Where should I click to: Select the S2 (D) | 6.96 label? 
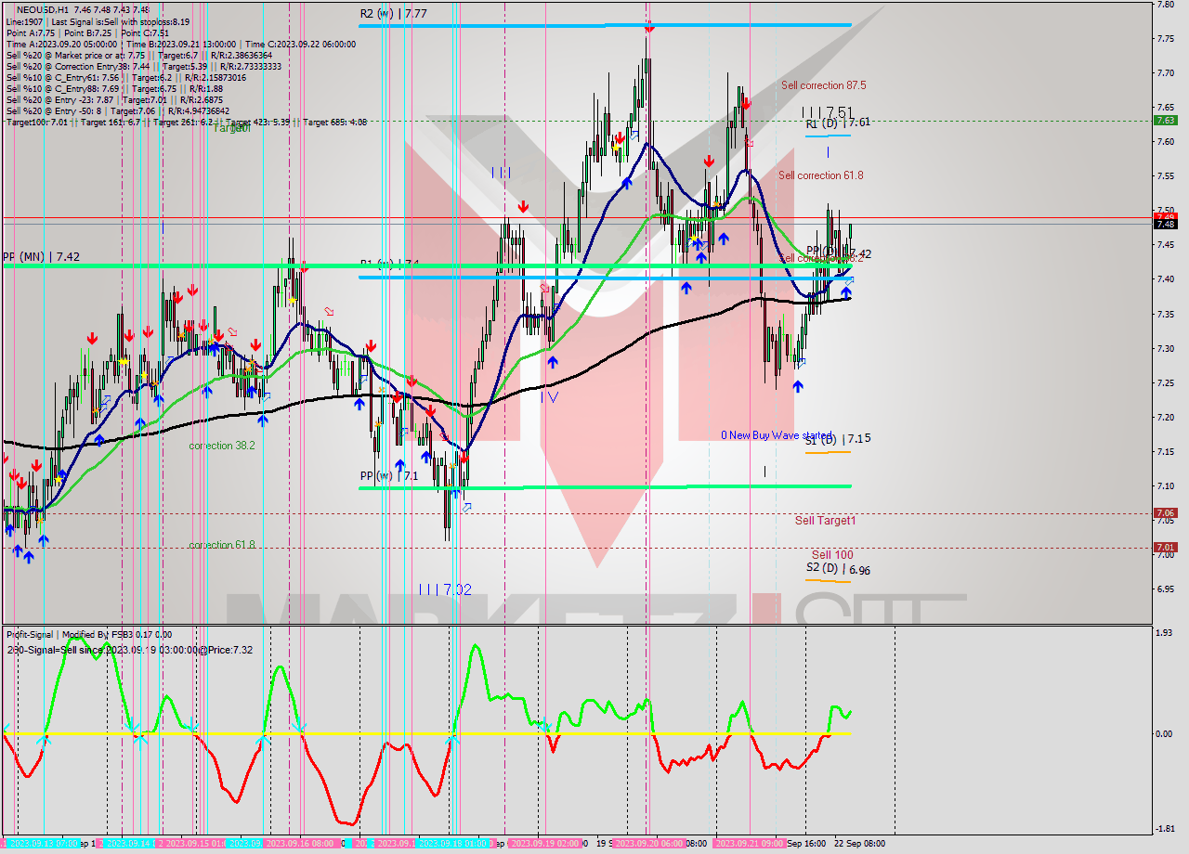pos(838,569)
